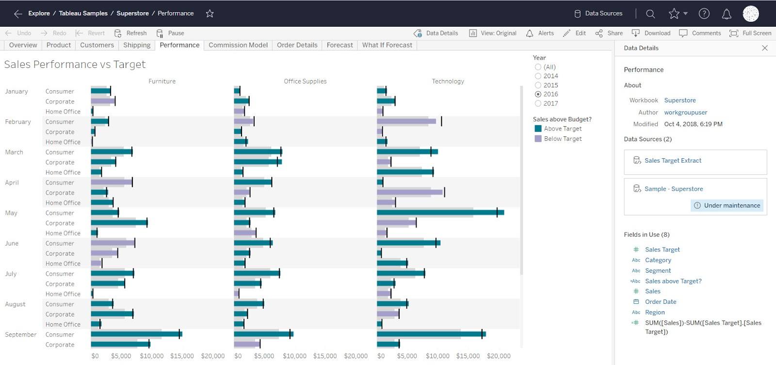Select the (All) year option
This screenshot has height=365, width=776.
(x=538, y=67)
